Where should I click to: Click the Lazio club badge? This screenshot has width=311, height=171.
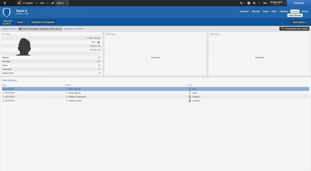pyautogui.click(x=190, y=93)
